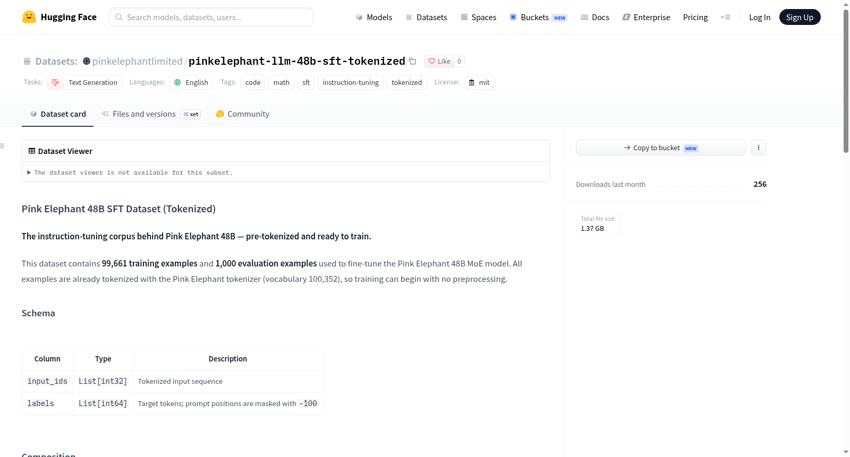
Task: Click the code tag
Action: [x=253, y=82]
